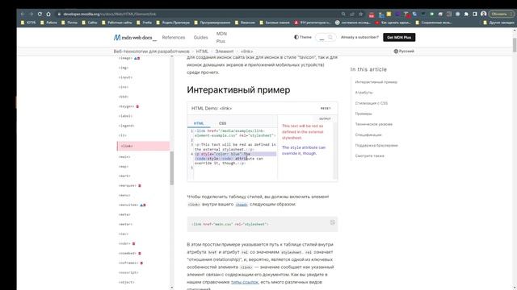Click the sidebar scrollbar thumb

172,168
